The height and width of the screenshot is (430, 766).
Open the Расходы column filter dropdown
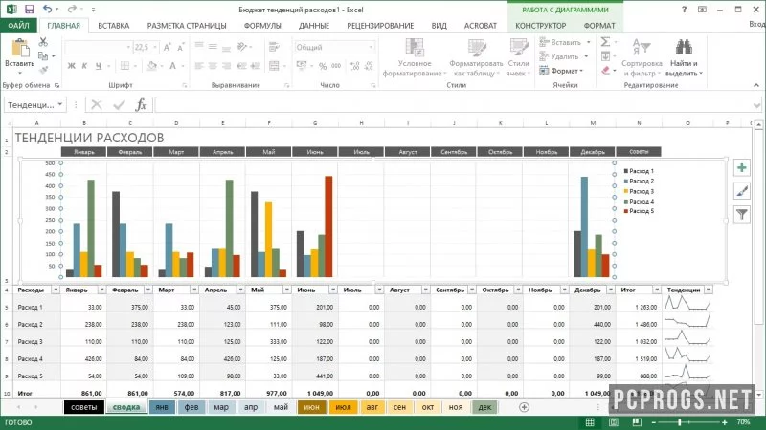(56, 290)
